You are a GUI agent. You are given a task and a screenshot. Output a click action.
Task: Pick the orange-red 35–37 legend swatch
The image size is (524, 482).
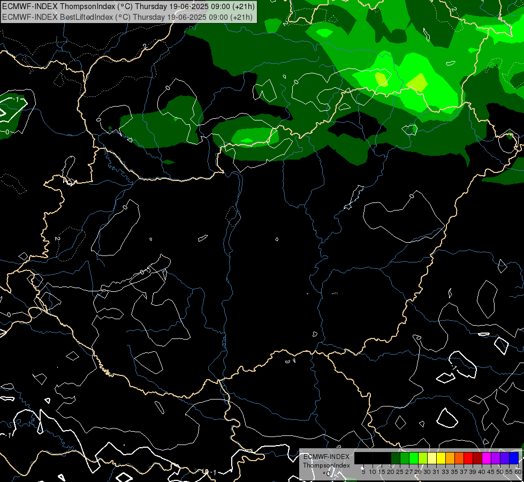point(459,458)
